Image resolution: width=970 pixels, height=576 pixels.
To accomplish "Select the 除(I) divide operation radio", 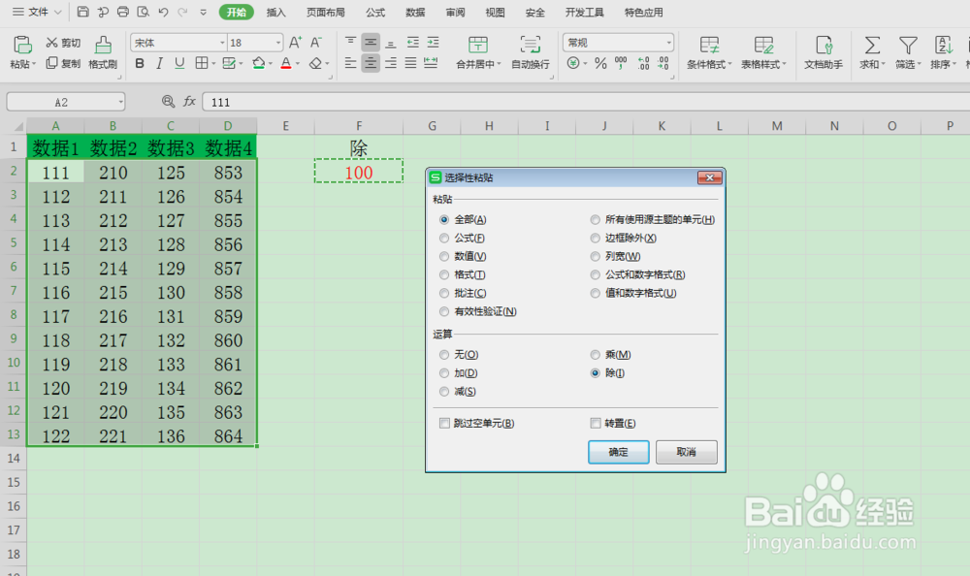I will coord(596,373).
